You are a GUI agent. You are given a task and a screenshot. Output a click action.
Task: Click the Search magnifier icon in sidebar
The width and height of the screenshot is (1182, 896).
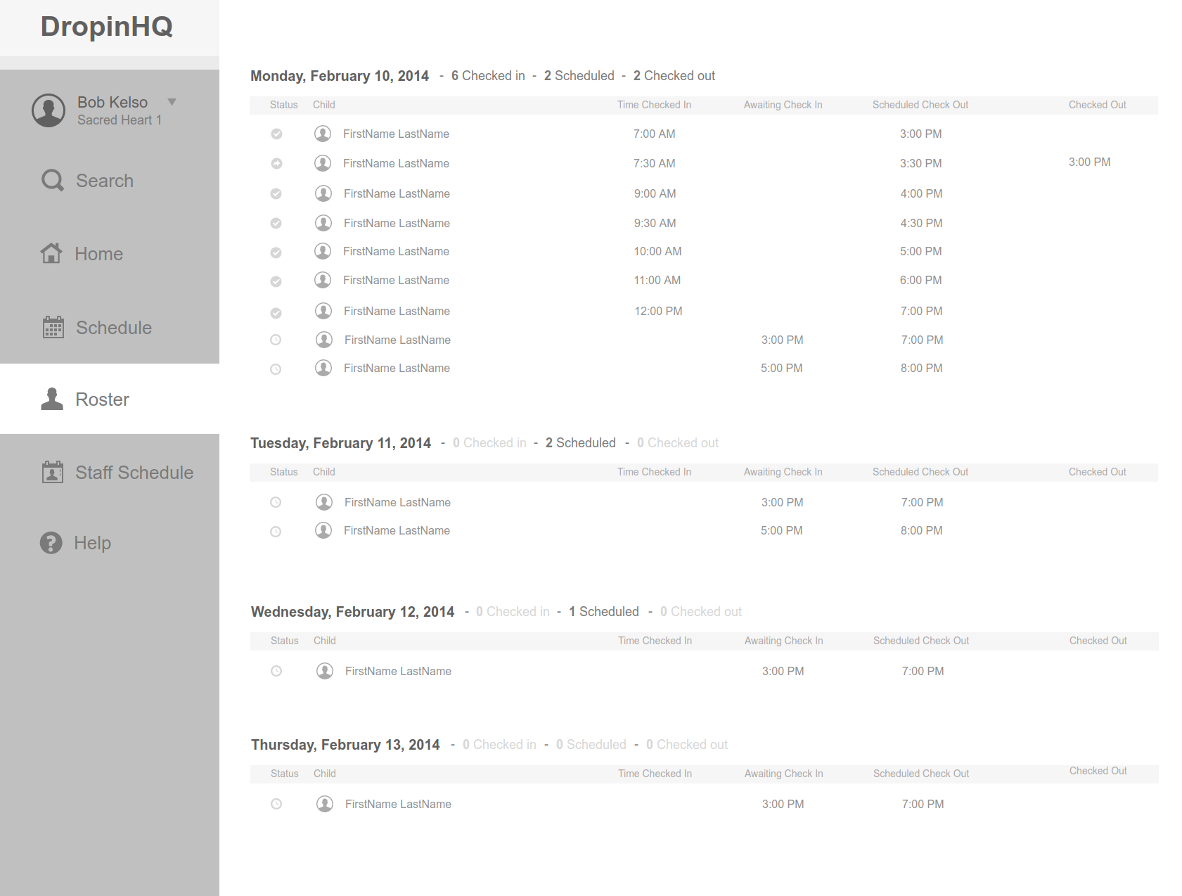[x=53, y=181]
